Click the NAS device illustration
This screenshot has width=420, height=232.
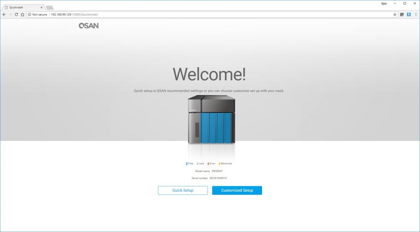212,119
